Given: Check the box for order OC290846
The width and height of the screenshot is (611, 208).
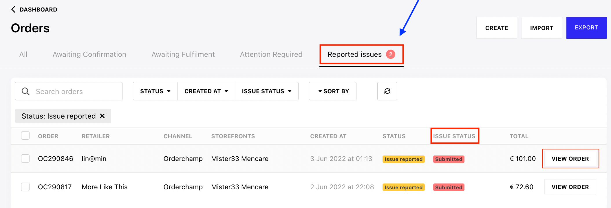Looking at the screenshot, I should 25,159.
